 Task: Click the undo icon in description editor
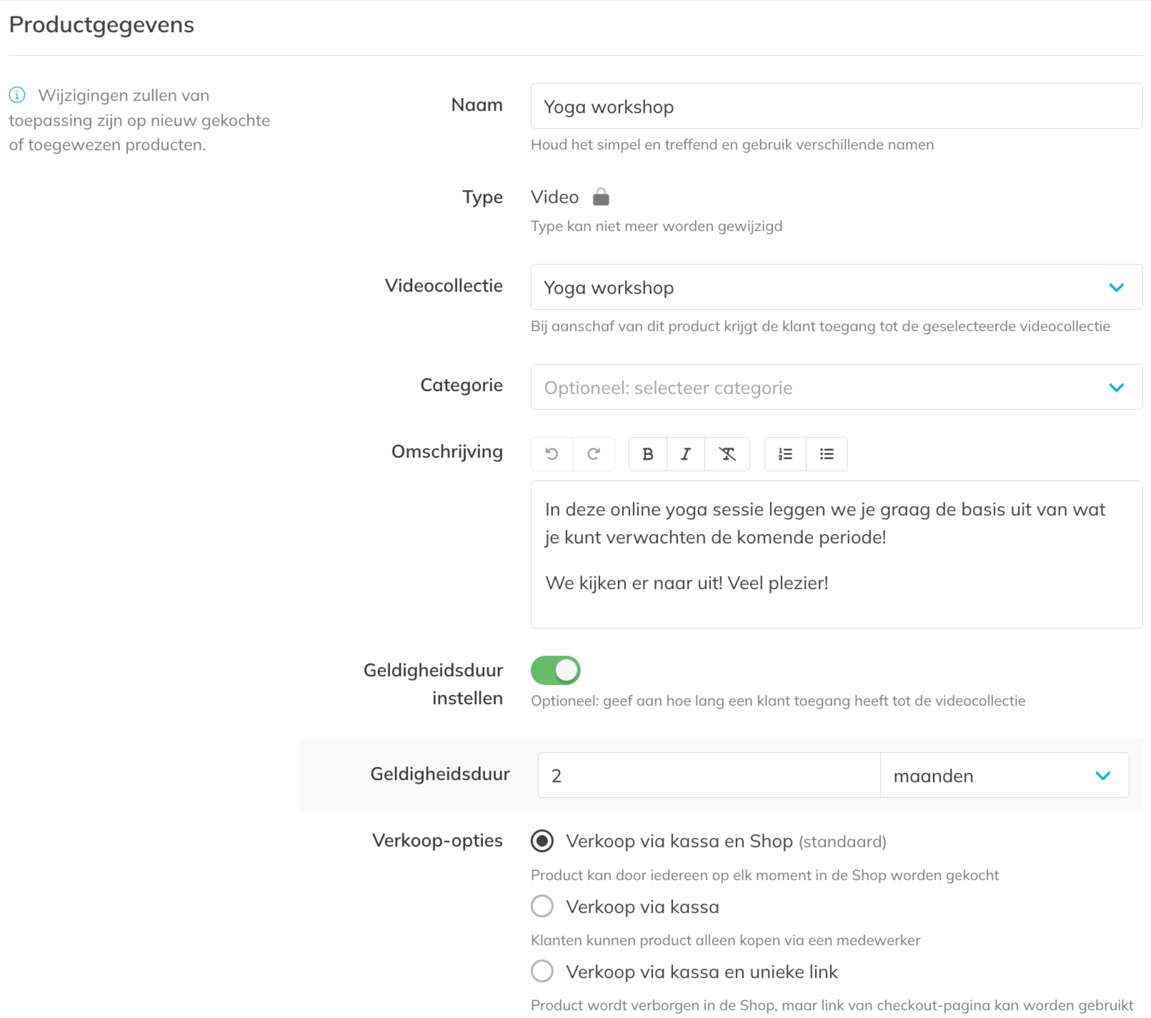tap(552, 454)
